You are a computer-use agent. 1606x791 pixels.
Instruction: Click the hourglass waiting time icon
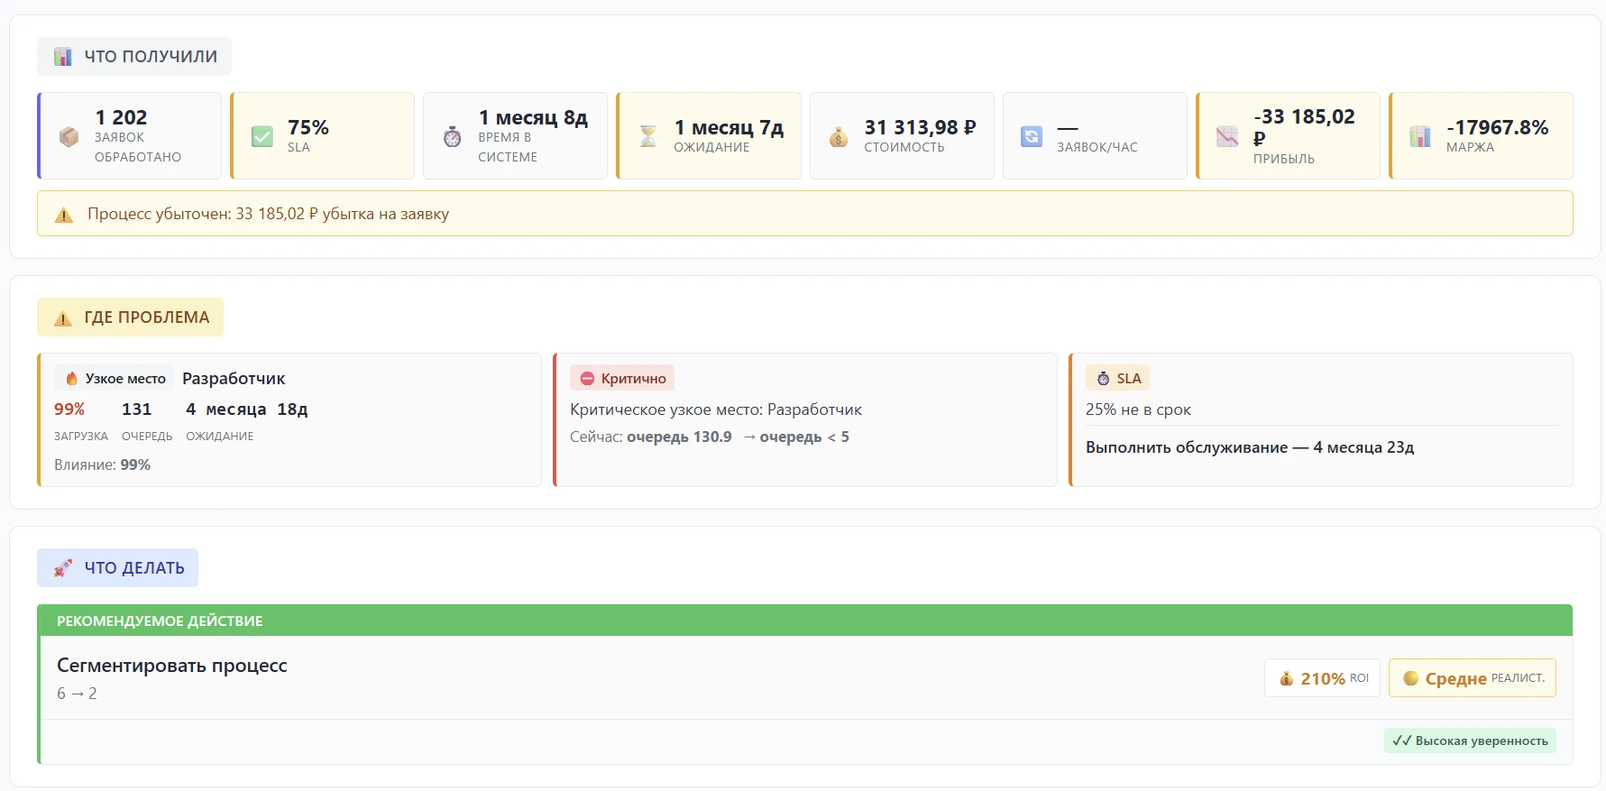[x=647, y=136]
